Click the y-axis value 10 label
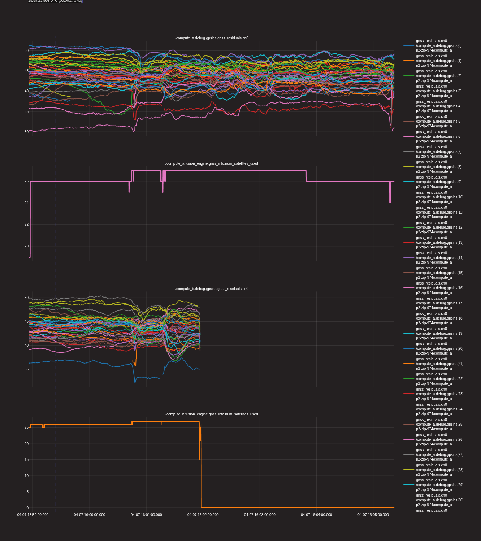The image size is (481, 541). [26, 476]
